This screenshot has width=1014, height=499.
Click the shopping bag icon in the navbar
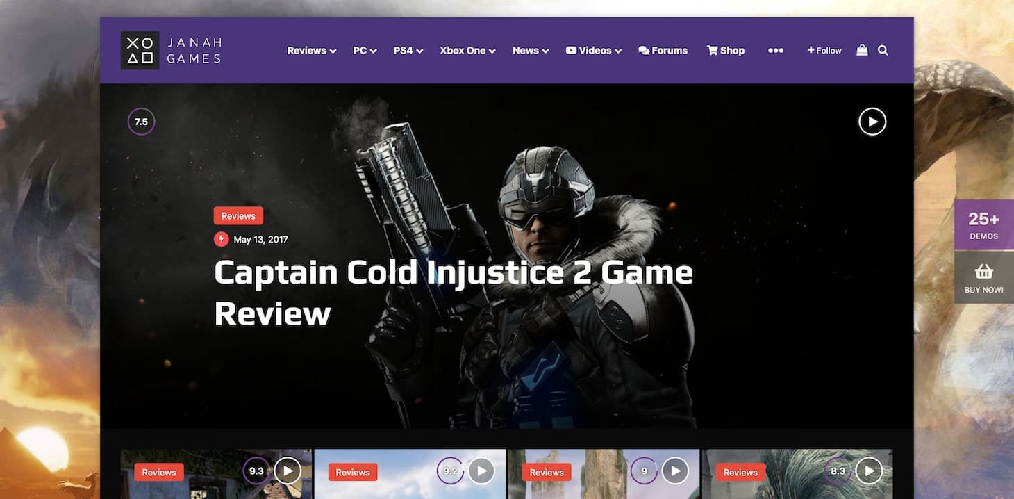(x=861, y=50)
